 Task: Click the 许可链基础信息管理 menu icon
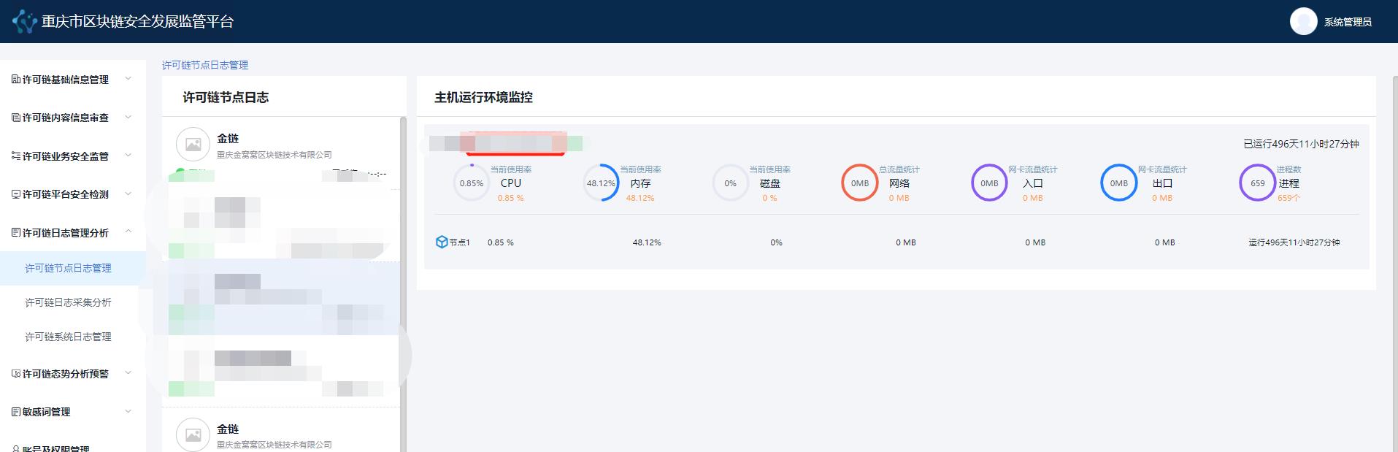(x=16, y=79)
